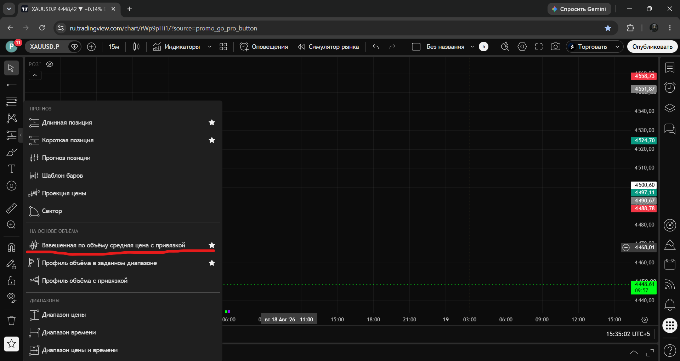Take a chart snapshot with camera icon
The height and width of the screenshot is (361, 680).
coord(555,47)
